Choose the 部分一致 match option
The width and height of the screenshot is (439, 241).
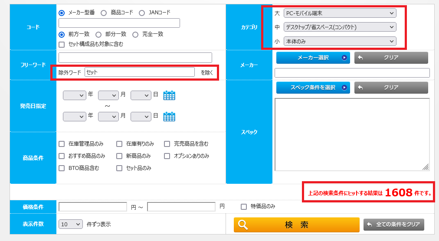click(x=98, y=34)
